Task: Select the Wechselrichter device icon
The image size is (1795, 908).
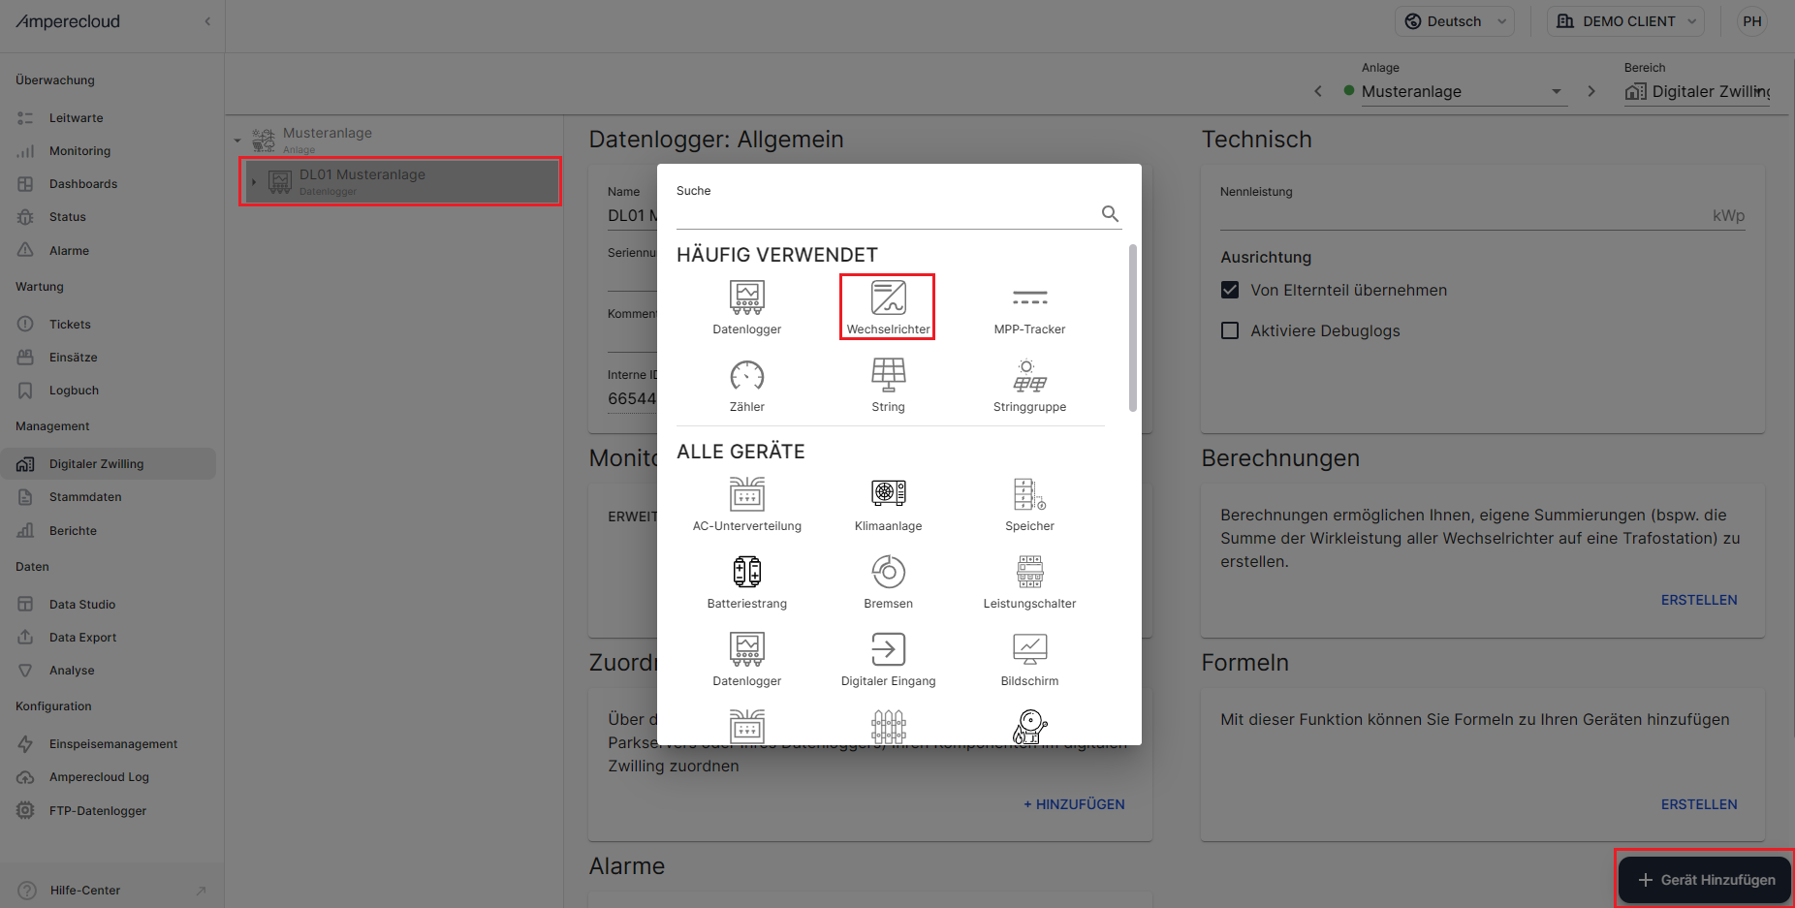Action: click(x=888, y=298)
